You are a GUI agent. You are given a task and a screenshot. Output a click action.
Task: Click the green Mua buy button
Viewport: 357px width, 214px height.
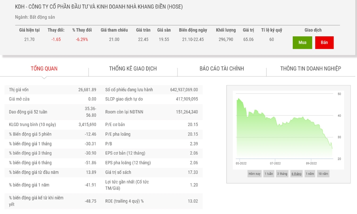pyautogui.click(x=302, y=42)
